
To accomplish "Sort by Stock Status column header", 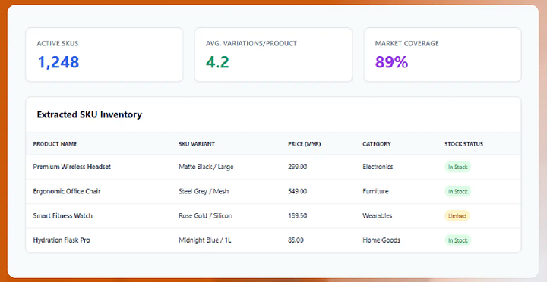I will (463, 144).
